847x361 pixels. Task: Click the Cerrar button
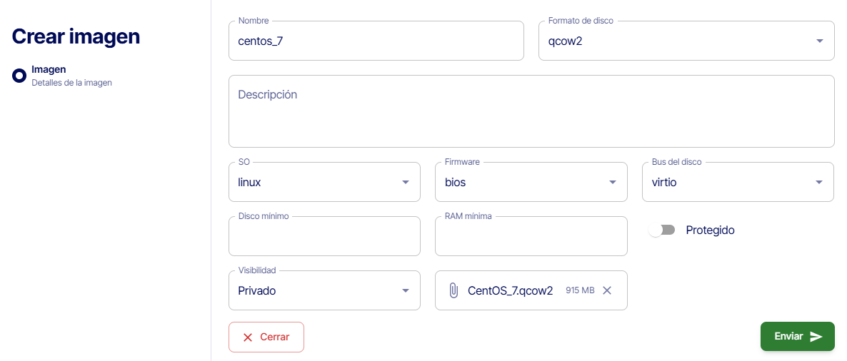[266, 337]
